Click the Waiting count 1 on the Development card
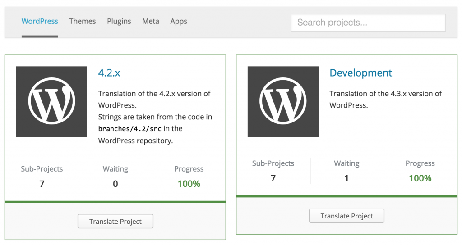462x245 pixels. (x=346, y=178)
